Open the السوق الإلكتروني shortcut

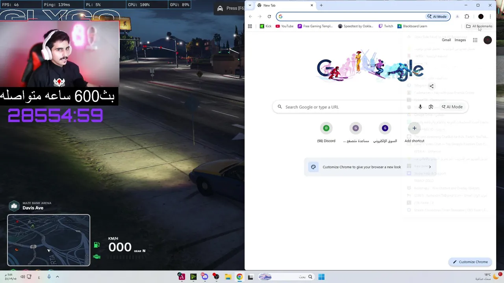pyautogui.click(x=385, y=132)
